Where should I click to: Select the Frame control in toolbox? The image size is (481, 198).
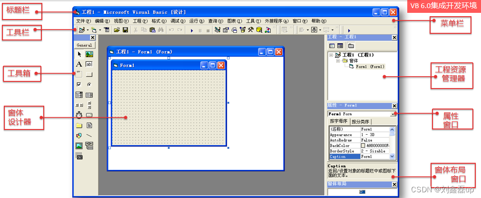pos(79,74)
